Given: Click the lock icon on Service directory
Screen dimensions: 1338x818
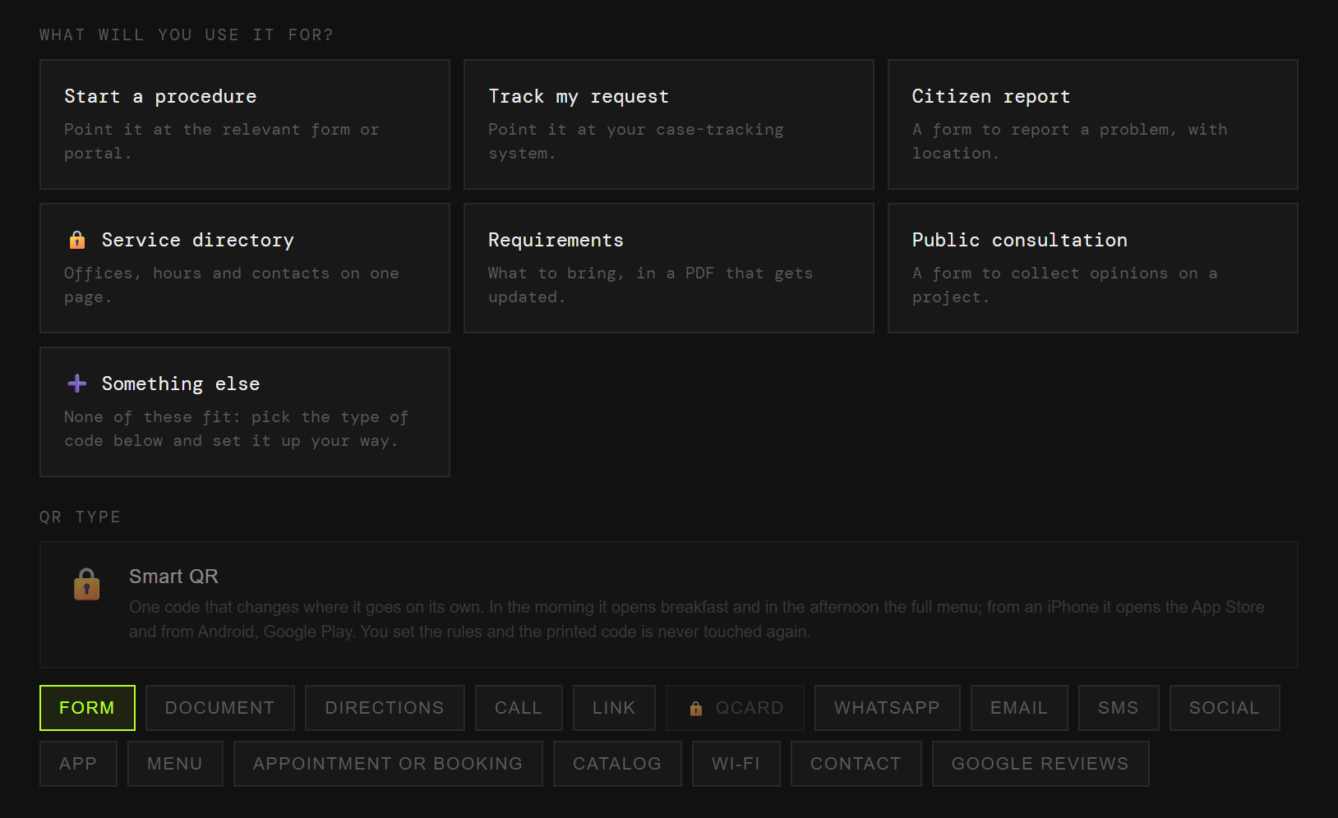Looking at the screenshot, I should pyautogui.click(x=77, y=240).
